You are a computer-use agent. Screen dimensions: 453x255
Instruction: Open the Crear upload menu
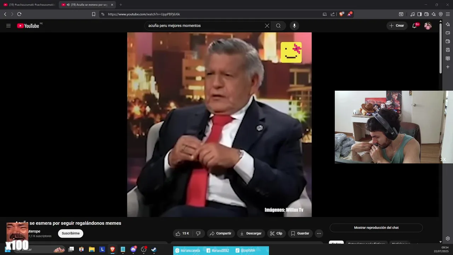pyautogui.click(x=397, y=25)
